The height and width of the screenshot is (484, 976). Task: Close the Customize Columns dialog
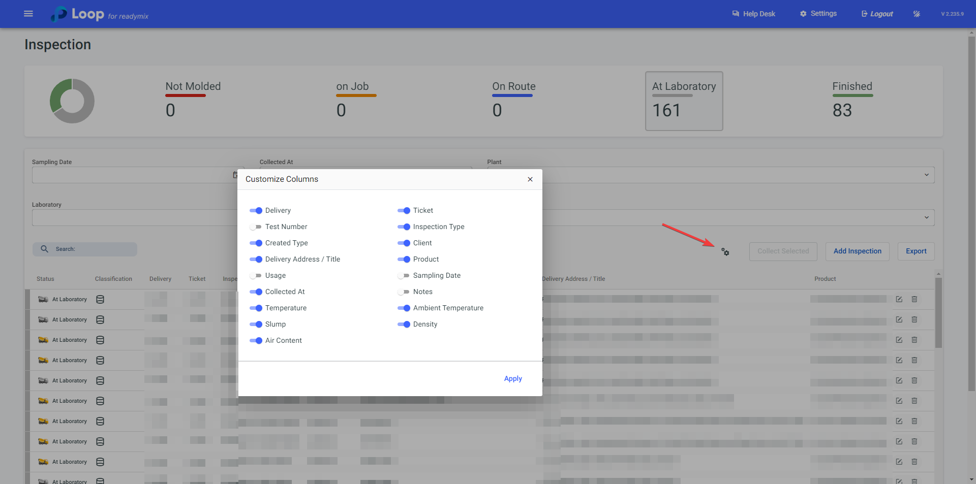pyautogui.click(x=530, y=179)
